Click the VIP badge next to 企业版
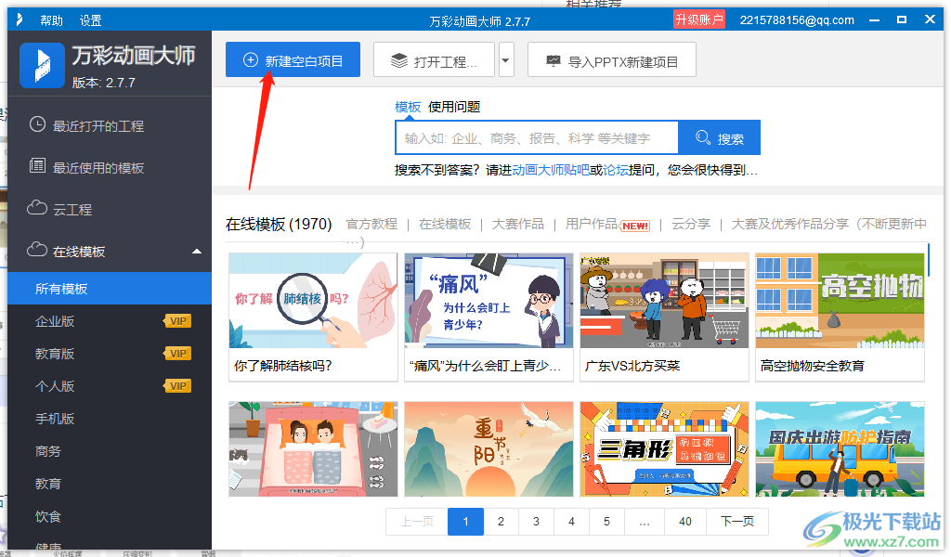 coord(177,321)
